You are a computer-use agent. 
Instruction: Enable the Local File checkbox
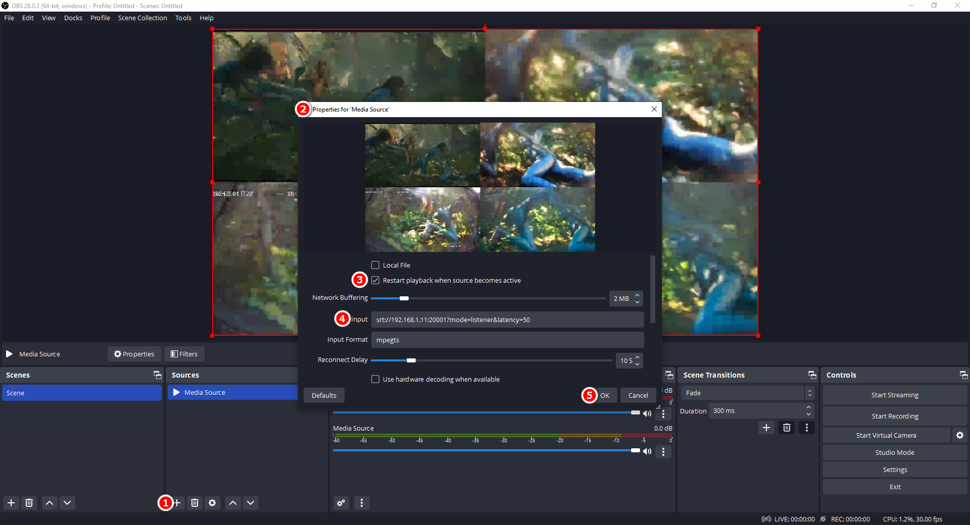[375, 265]
